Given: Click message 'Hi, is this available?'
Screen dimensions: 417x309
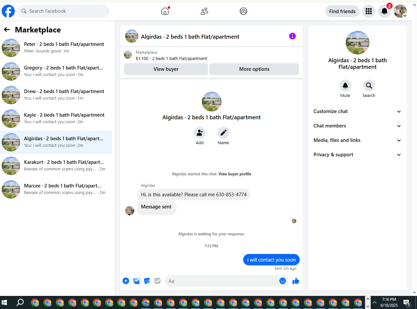Looking at the screenshot, I should coord(194,195).
